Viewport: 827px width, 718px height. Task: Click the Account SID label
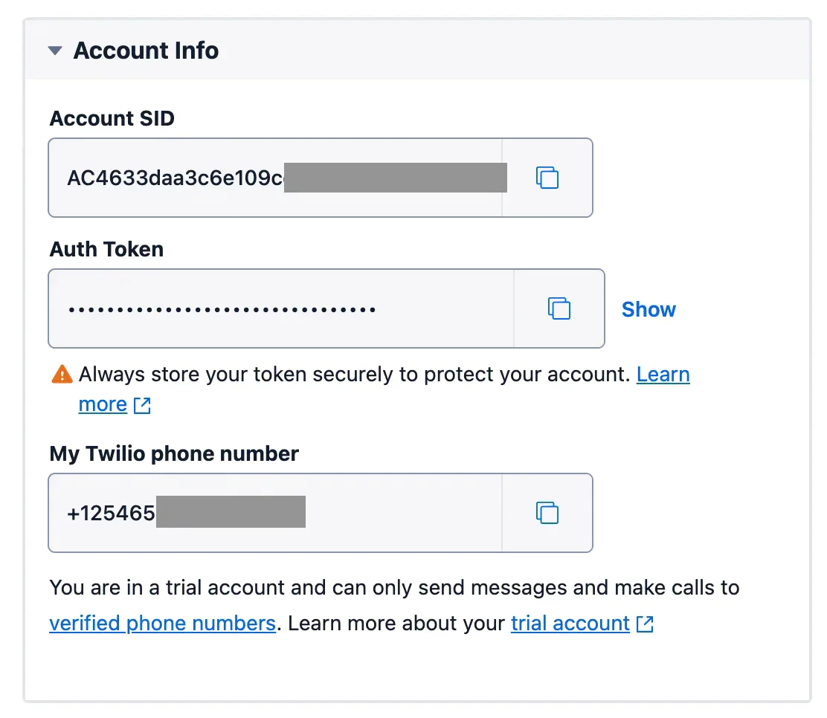pyautogui.click(x=112, y=118)
